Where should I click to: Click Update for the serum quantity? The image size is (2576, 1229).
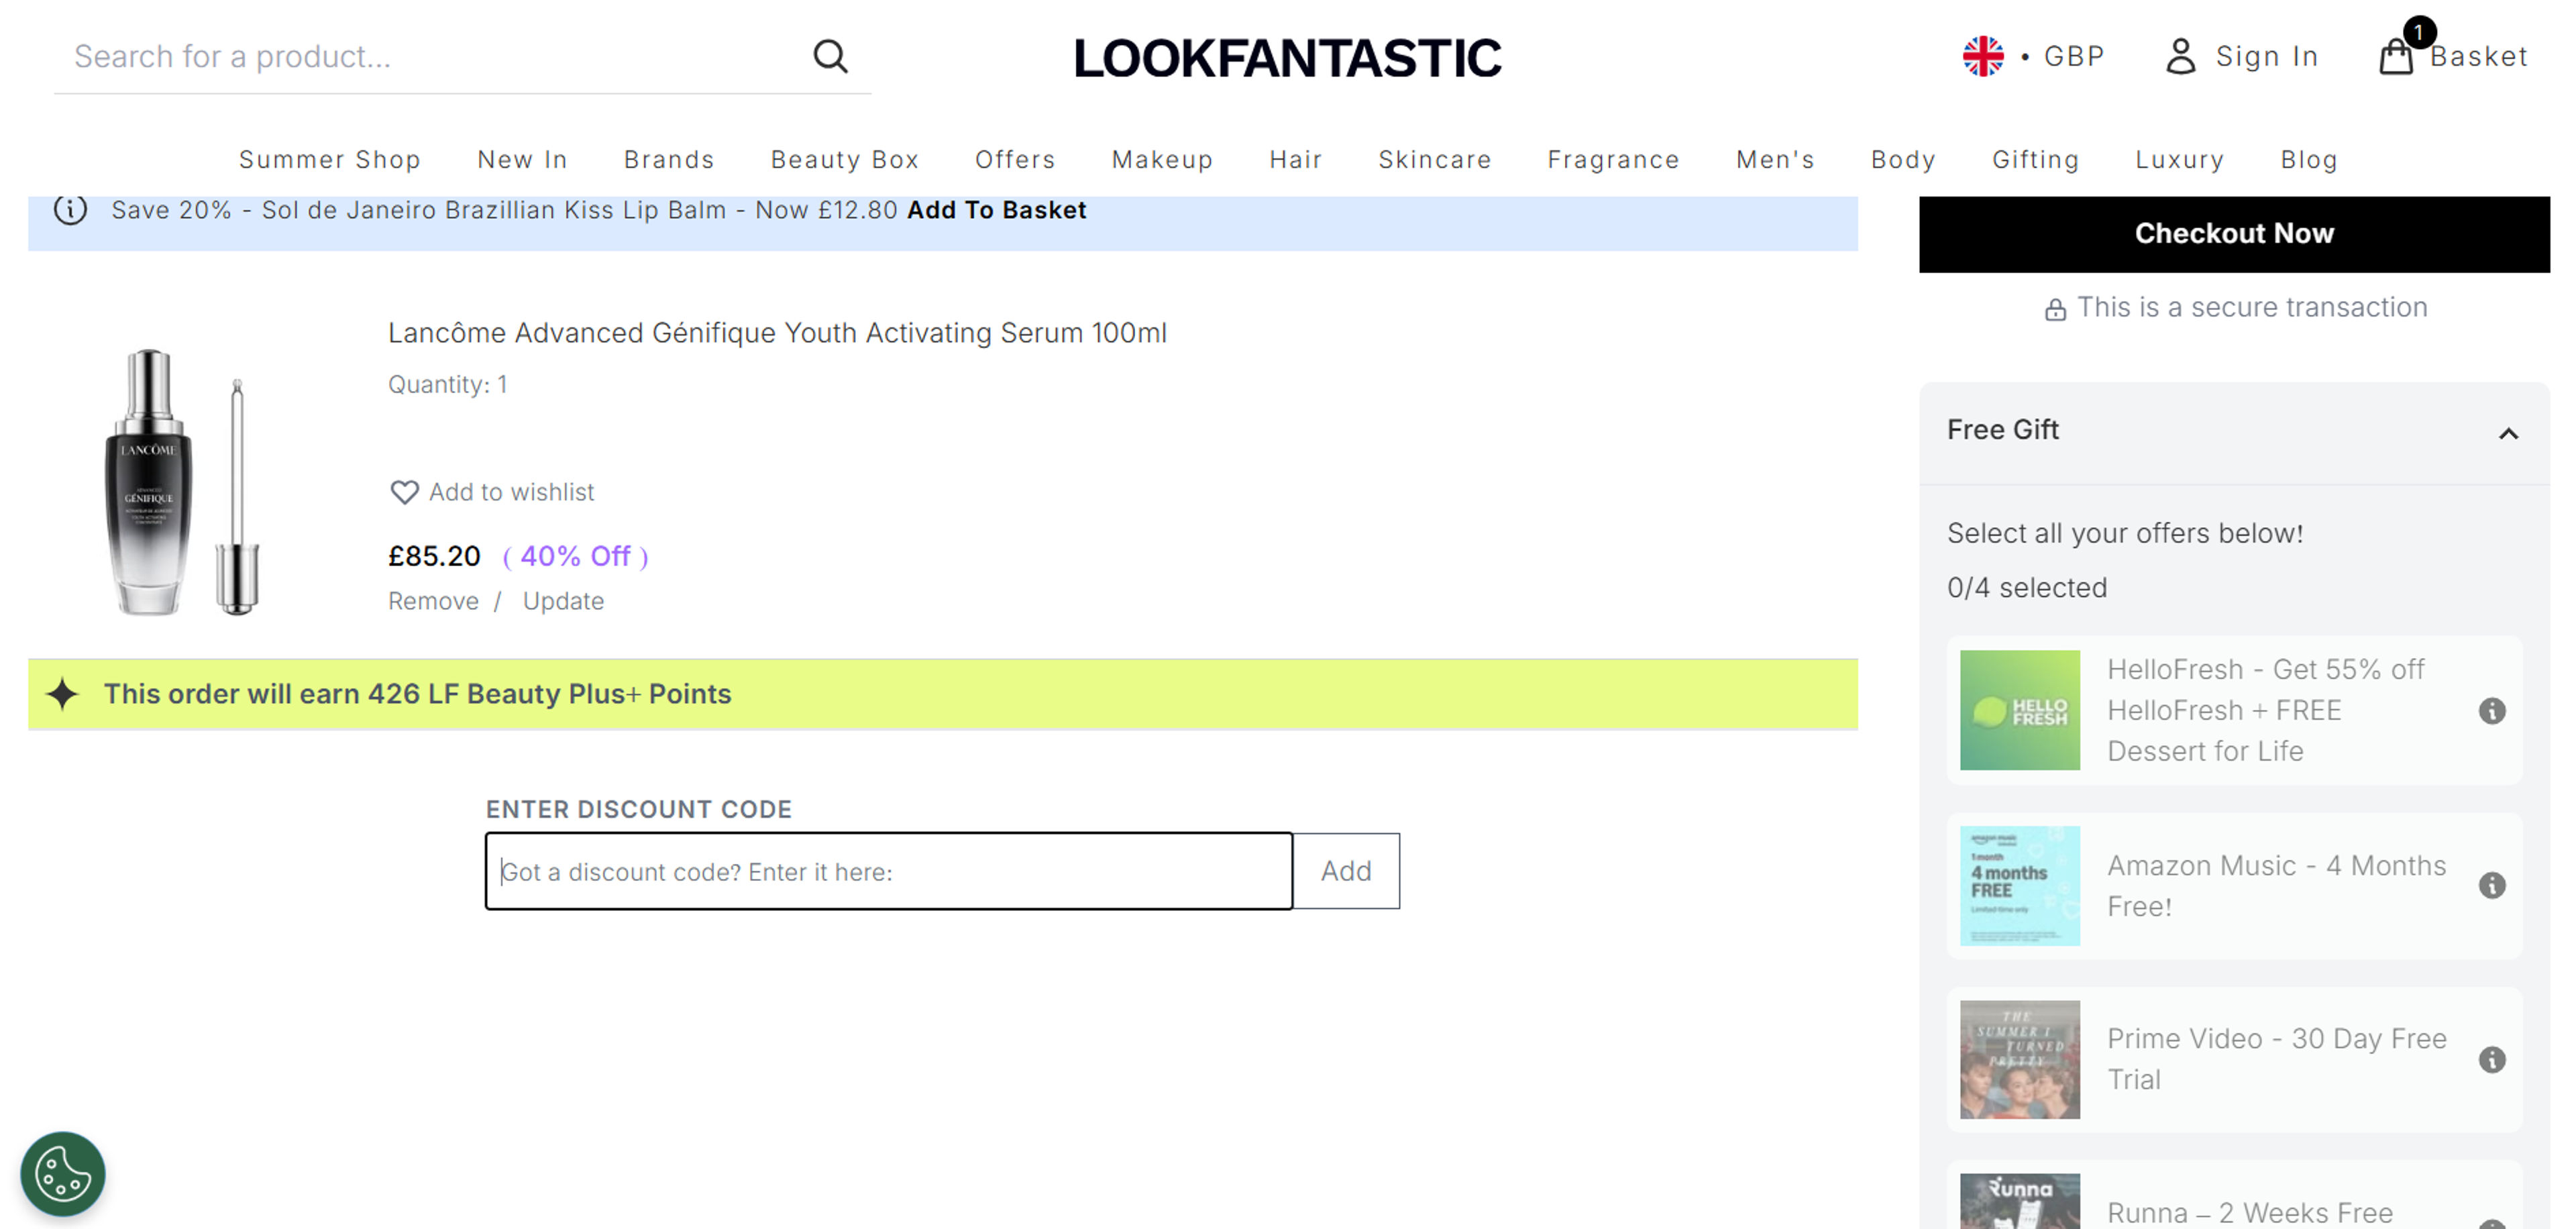tap(563, 601)
